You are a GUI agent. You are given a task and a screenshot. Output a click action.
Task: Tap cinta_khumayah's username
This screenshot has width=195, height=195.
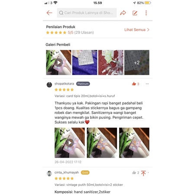tap(67, 172)
